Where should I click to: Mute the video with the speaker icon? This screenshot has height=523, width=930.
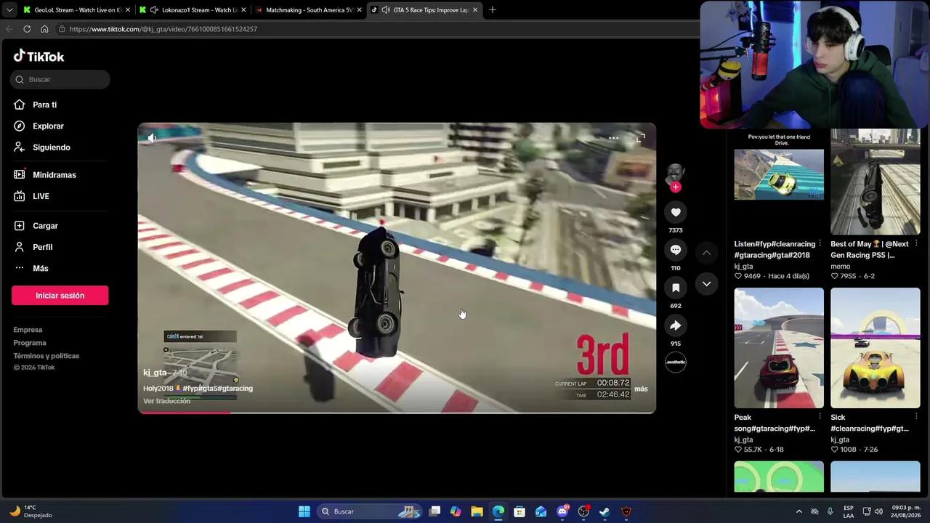tap(152, 138)
